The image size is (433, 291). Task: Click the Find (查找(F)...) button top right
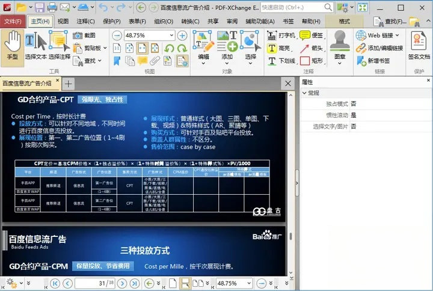click(390, 21)
